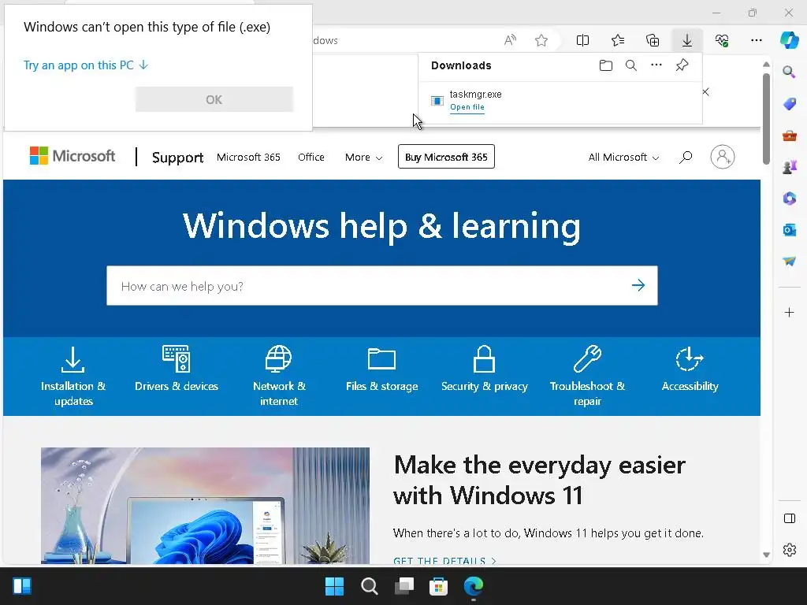
Task: Open taskbar Search
Action: pos(369,586)
